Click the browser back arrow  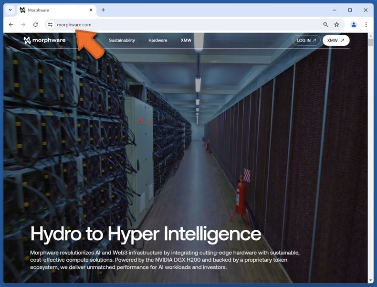point(11,25)
